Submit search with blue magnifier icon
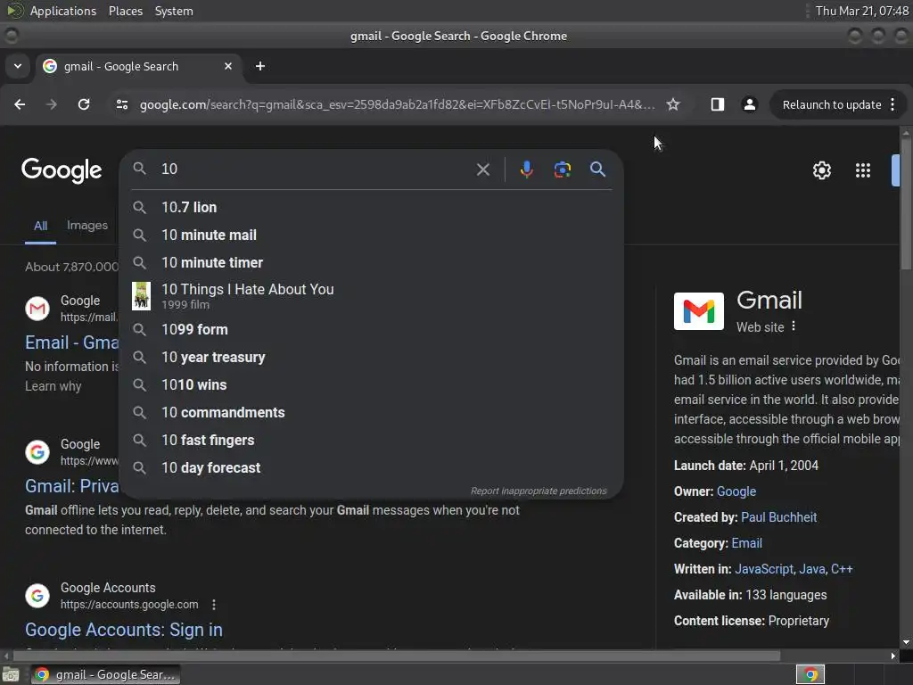Viewport: 913px width, 685px height. (597, 169)
